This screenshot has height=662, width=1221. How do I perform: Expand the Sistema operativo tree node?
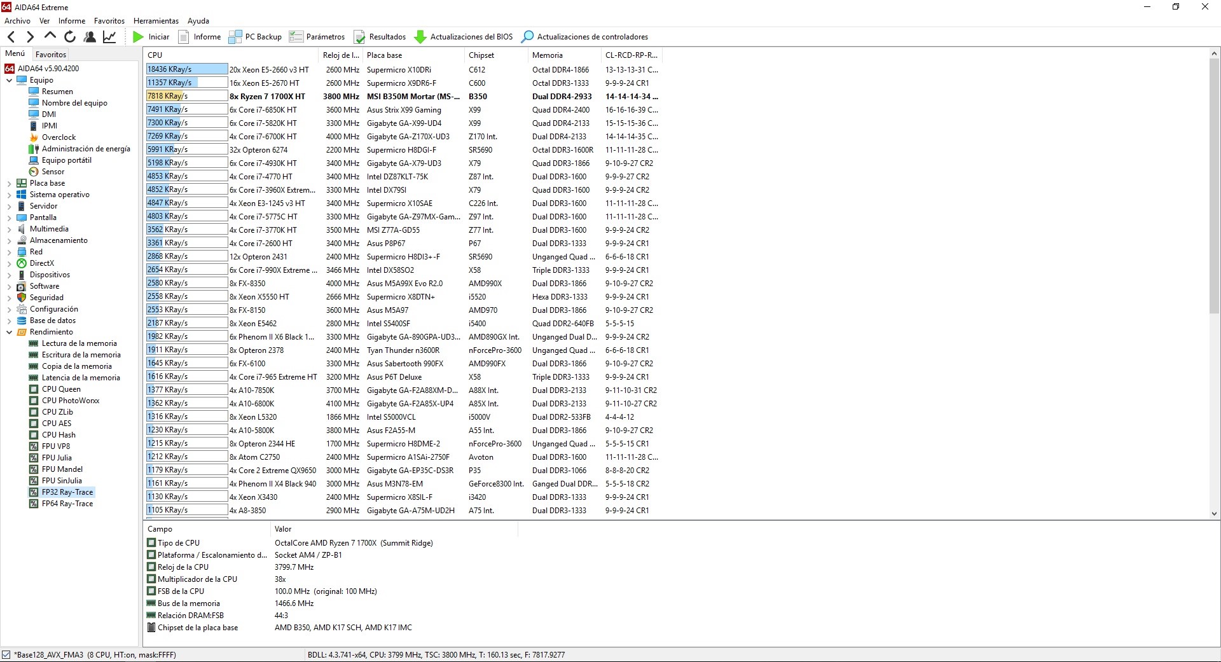10,195
